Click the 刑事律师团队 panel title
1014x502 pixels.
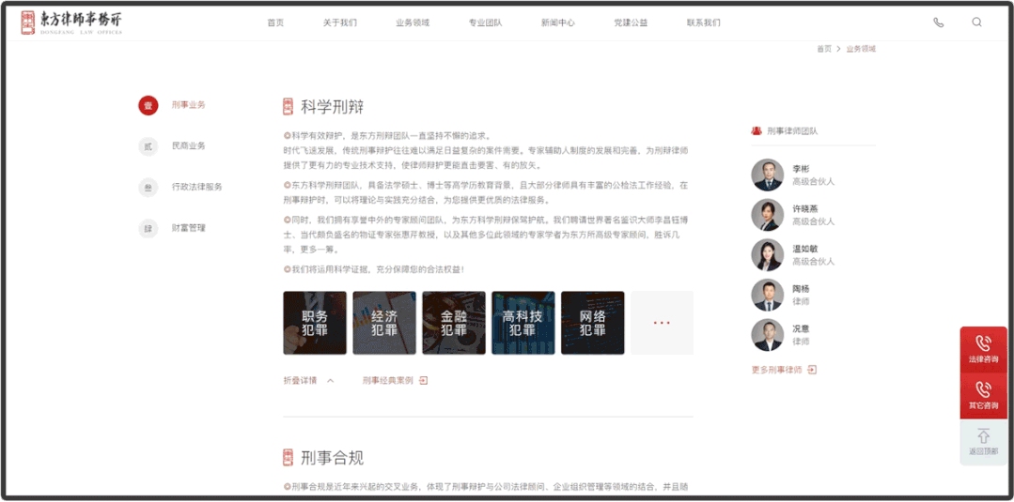[x=792, y=131]
